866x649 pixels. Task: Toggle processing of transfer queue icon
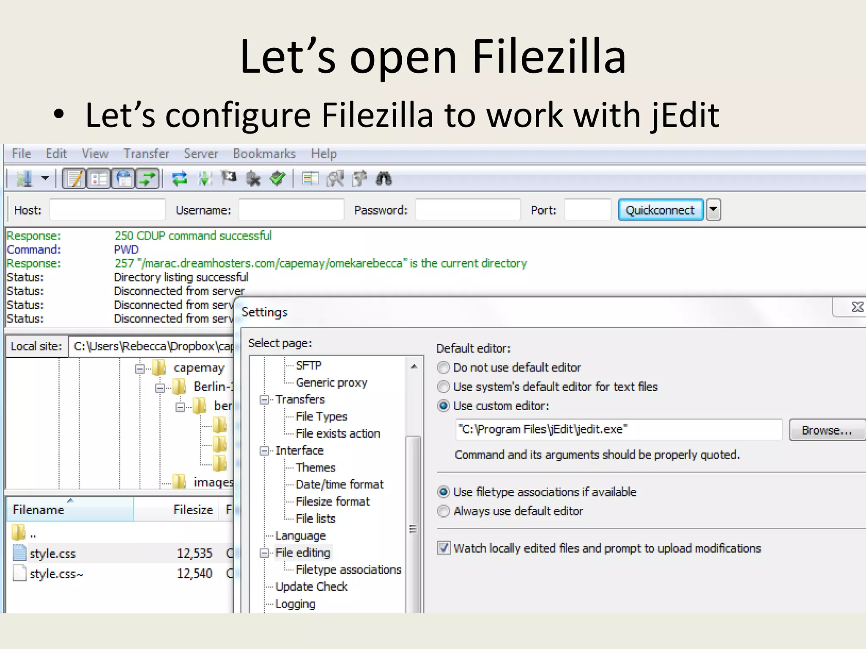(x=205, y=179)
